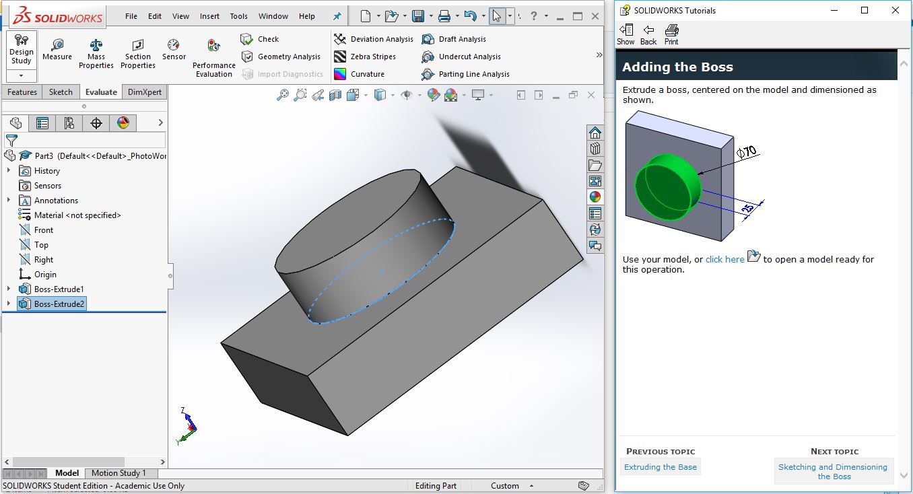
Task: Expand Boss-Extrude1 feature
Action: 9,289
